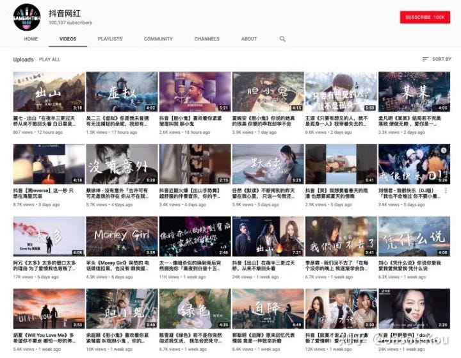Image resolution: width=461 pixels, height=358 pixels.
Task: Go to the Home tab
Action: pos(31,39)
